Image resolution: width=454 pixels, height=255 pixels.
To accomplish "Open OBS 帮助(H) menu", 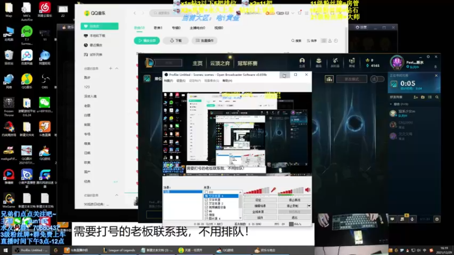I will click(x=228, y=80).
